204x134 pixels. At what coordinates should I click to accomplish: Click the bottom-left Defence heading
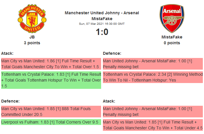tap(10, 101)
